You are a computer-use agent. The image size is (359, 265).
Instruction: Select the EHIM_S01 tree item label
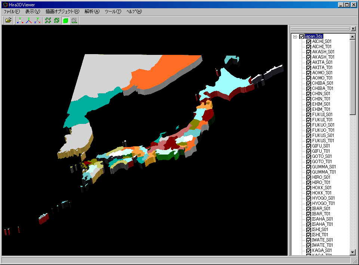(x=321, y=104)
